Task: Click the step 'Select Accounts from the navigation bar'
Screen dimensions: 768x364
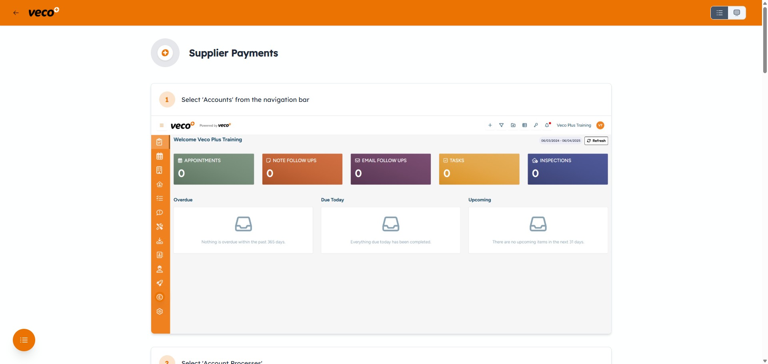Action: 245,100
